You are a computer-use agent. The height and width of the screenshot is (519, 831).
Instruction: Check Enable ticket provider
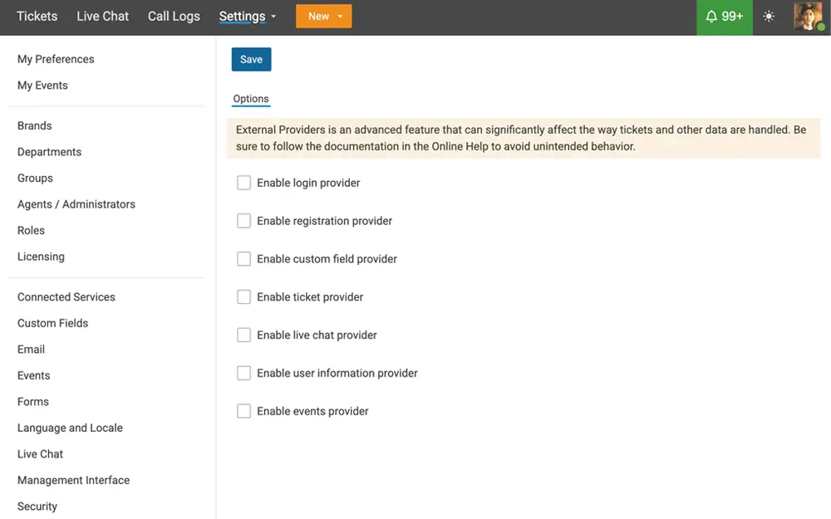243,297
